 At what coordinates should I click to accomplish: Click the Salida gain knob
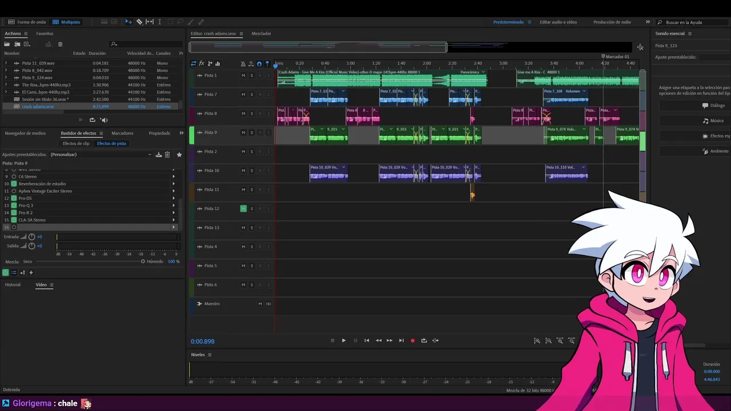point(31,245)
